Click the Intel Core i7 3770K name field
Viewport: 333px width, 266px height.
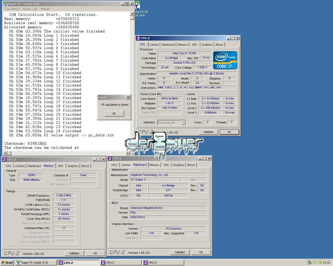[x=184, y=53]
